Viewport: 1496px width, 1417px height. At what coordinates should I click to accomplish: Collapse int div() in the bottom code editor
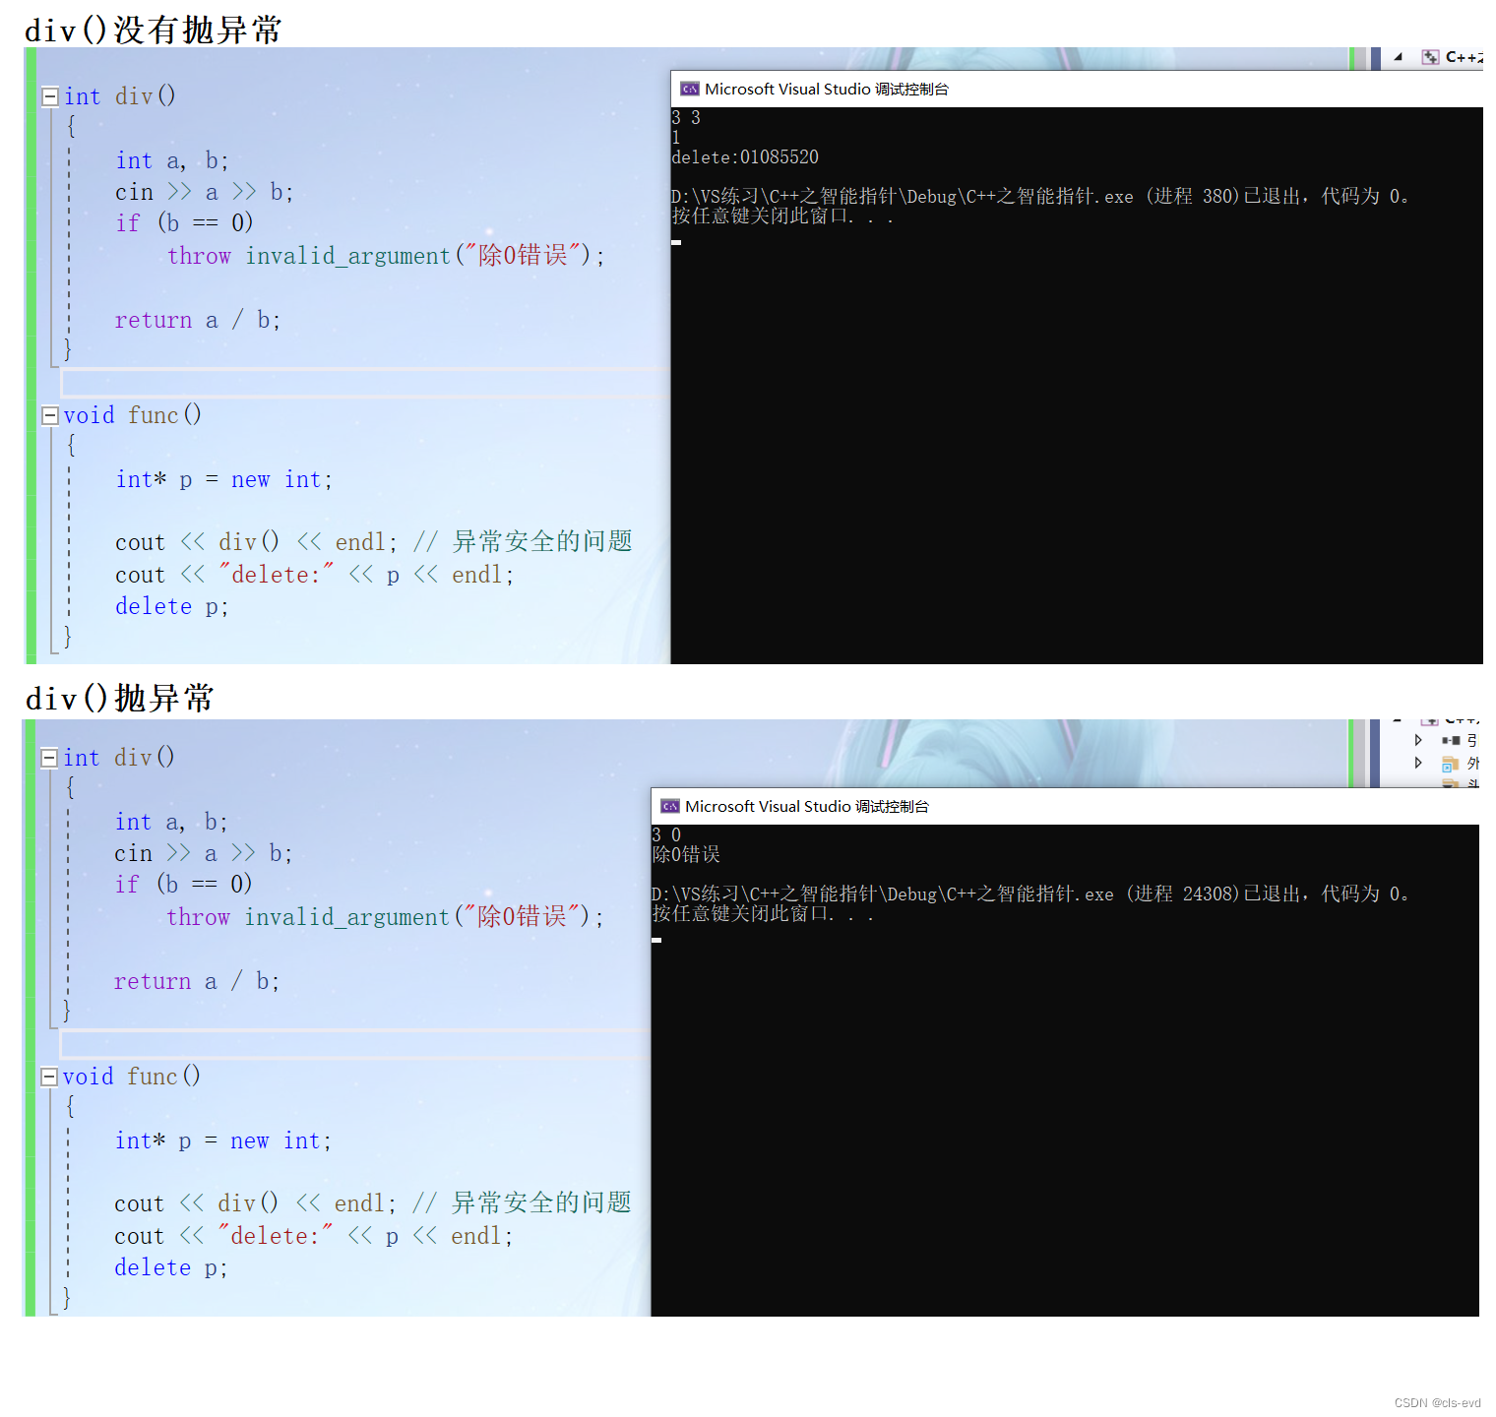coord(49,758)
